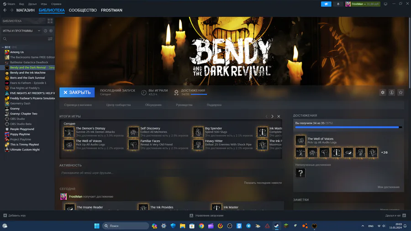Viewport: 411px width, 231px height.
Task: Go to the СООБЩЕСТВО section
Action: click(83, 10)
